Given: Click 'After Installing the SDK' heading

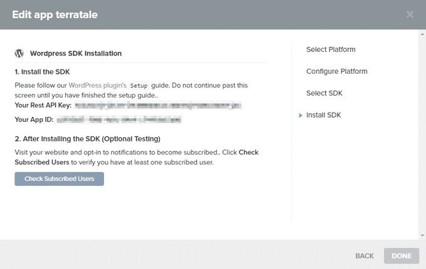Looking at the screenshot, I should coord(88,139).
